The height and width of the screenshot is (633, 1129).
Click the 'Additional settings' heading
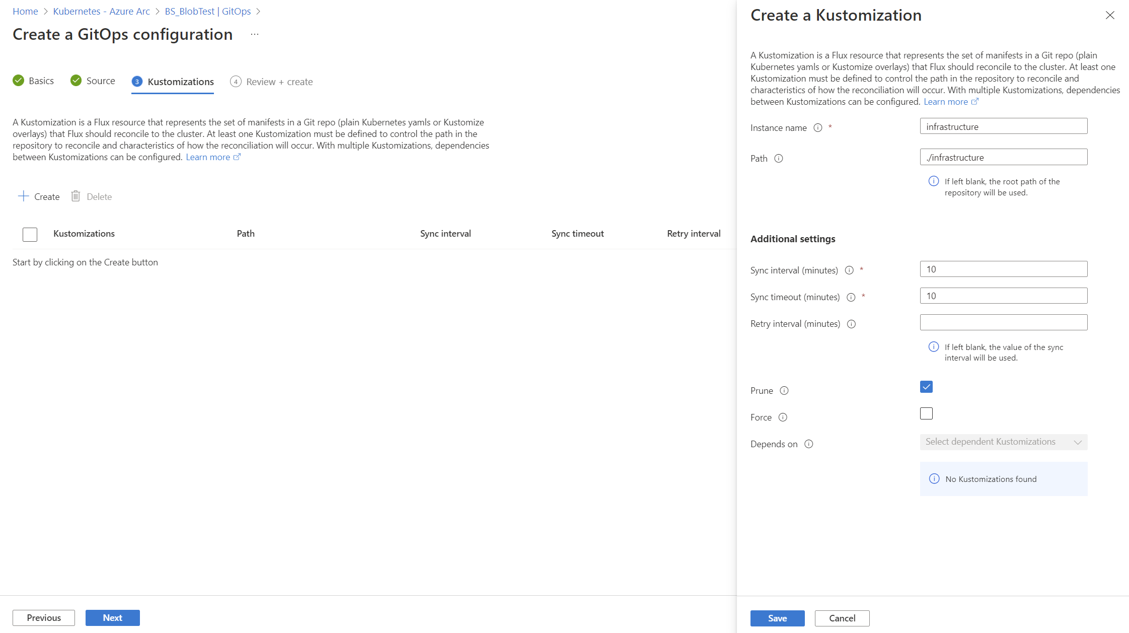[793, 239]
